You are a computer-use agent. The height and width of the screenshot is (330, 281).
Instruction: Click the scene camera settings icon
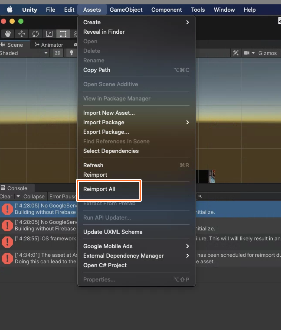pyautogui.click(x=246, y=53)
